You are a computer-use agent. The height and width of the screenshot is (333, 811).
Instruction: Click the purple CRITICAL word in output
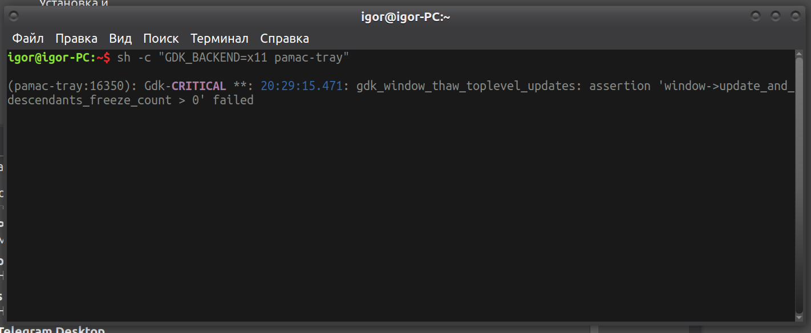tap(199, 86)
